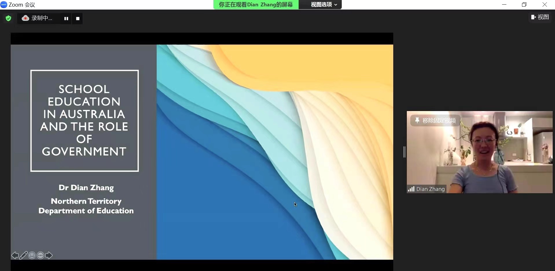Click the signal strength bars icon

click(x=411, y=189)
